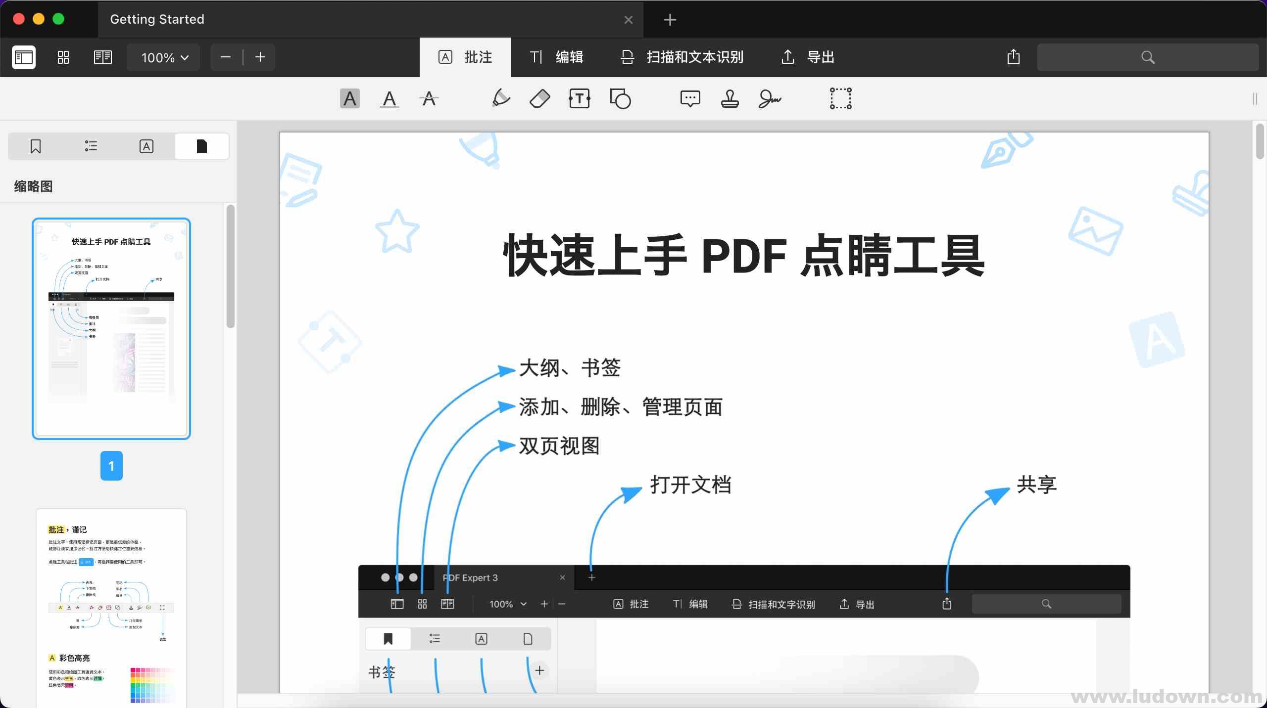Open the 导出 export tab
Viewport: 1267px width, 708px height.
tap(809, 57)
